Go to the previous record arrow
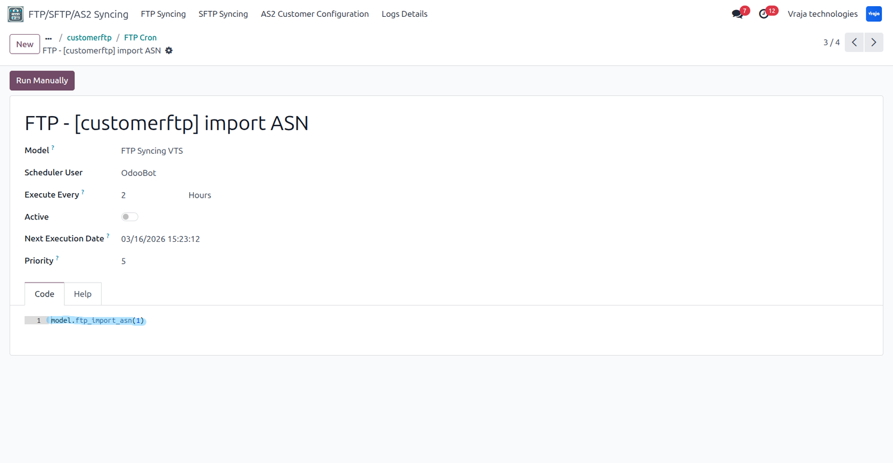893x463 pixels. (854, 42)
